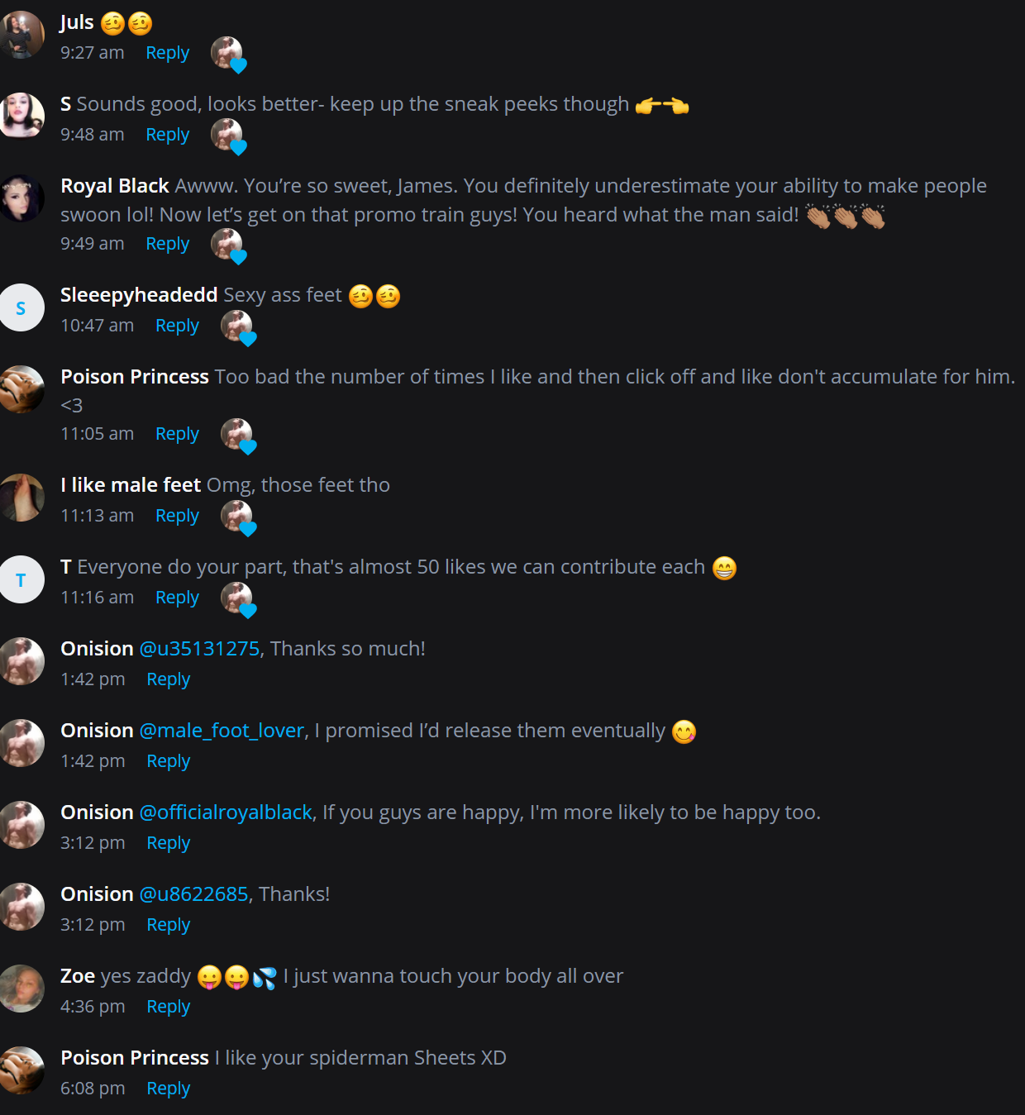Open the T user's letter avatar
Image resolution: width=1025 pixels, height=1115 pixels.
point(21,579)
